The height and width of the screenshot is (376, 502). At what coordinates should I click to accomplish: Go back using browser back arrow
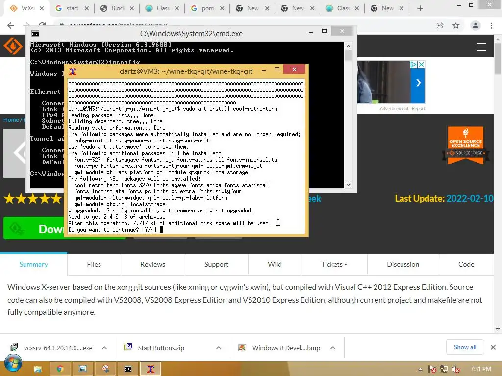tap(11, 25)
